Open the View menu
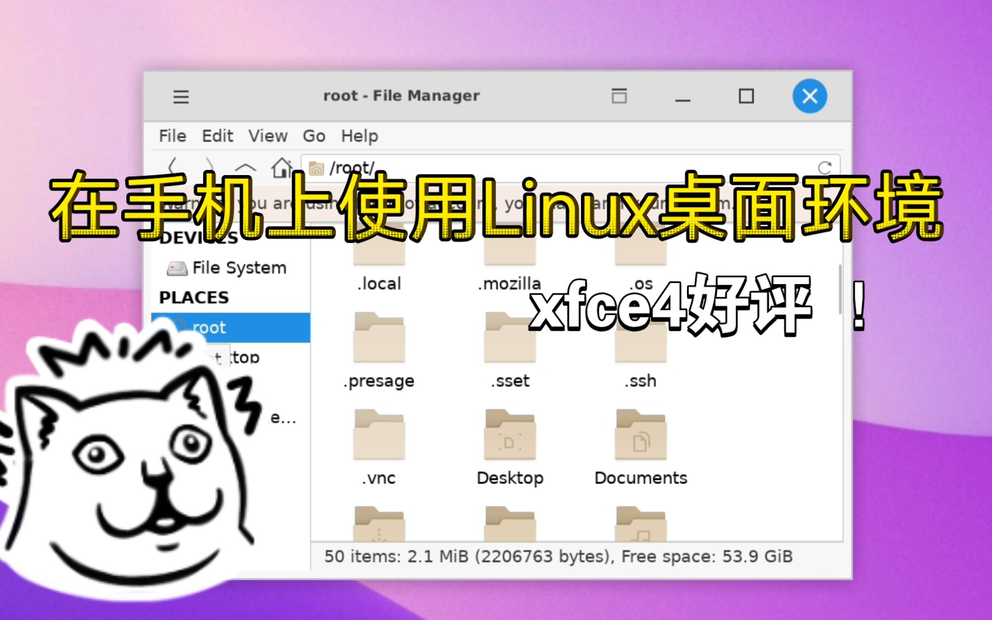This screenshot has width=992, height=620. (268, 136)
